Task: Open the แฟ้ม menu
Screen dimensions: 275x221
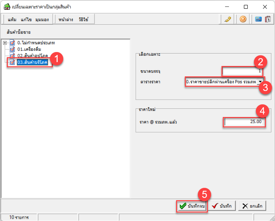Action: tap(12, 19)
